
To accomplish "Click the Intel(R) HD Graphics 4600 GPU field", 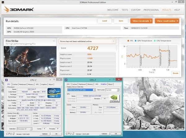I will 37,32.
